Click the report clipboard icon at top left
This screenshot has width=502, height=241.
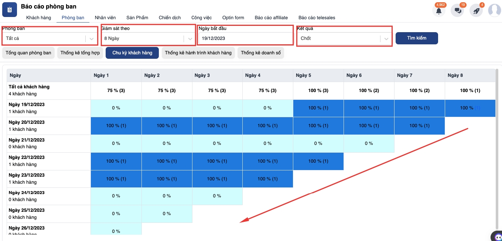(10, 10)
